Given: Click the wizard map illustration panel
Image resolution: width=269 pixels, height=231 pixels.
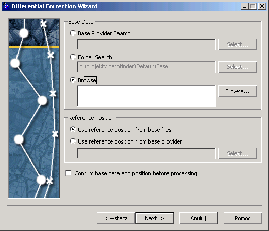Looking at the screenshot, I should [x=34, y=108].
